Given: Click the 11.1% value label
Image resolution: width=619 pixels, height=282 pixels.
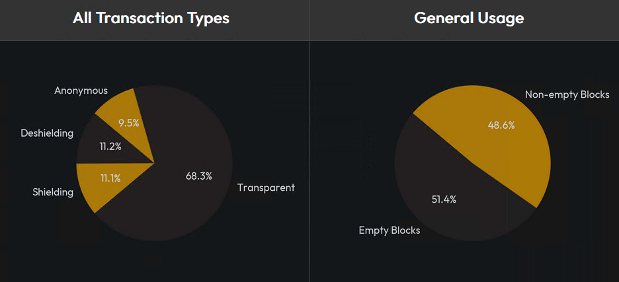Looking at the screenshot, I should (110, 178).
